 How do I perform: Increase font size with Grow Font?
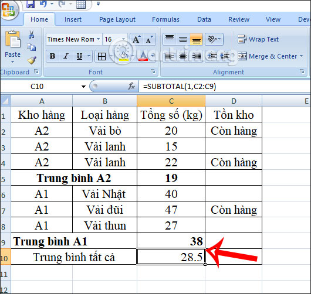pos(136,39)
